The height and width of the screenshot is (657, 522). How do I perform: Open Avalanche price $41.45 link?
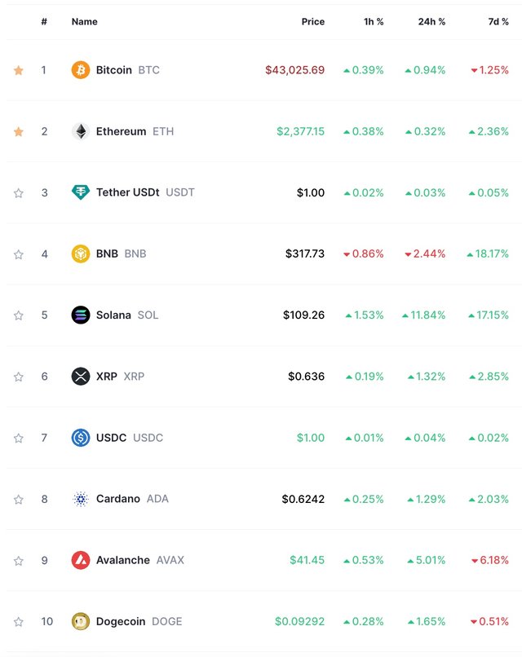point(307,560)
